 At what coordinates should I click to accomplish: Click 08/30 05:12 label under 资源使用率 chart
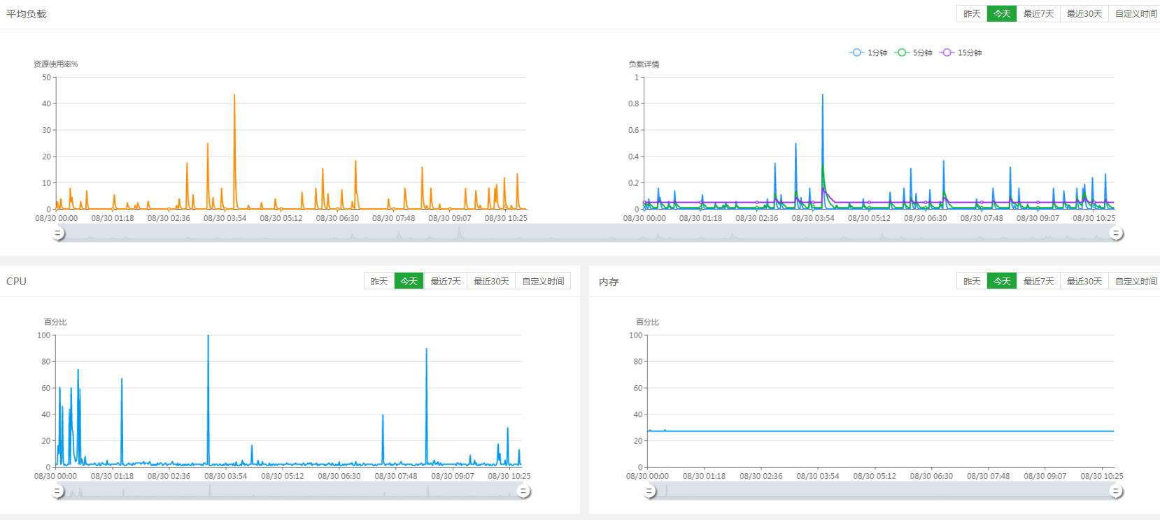[x=281, y=218]
